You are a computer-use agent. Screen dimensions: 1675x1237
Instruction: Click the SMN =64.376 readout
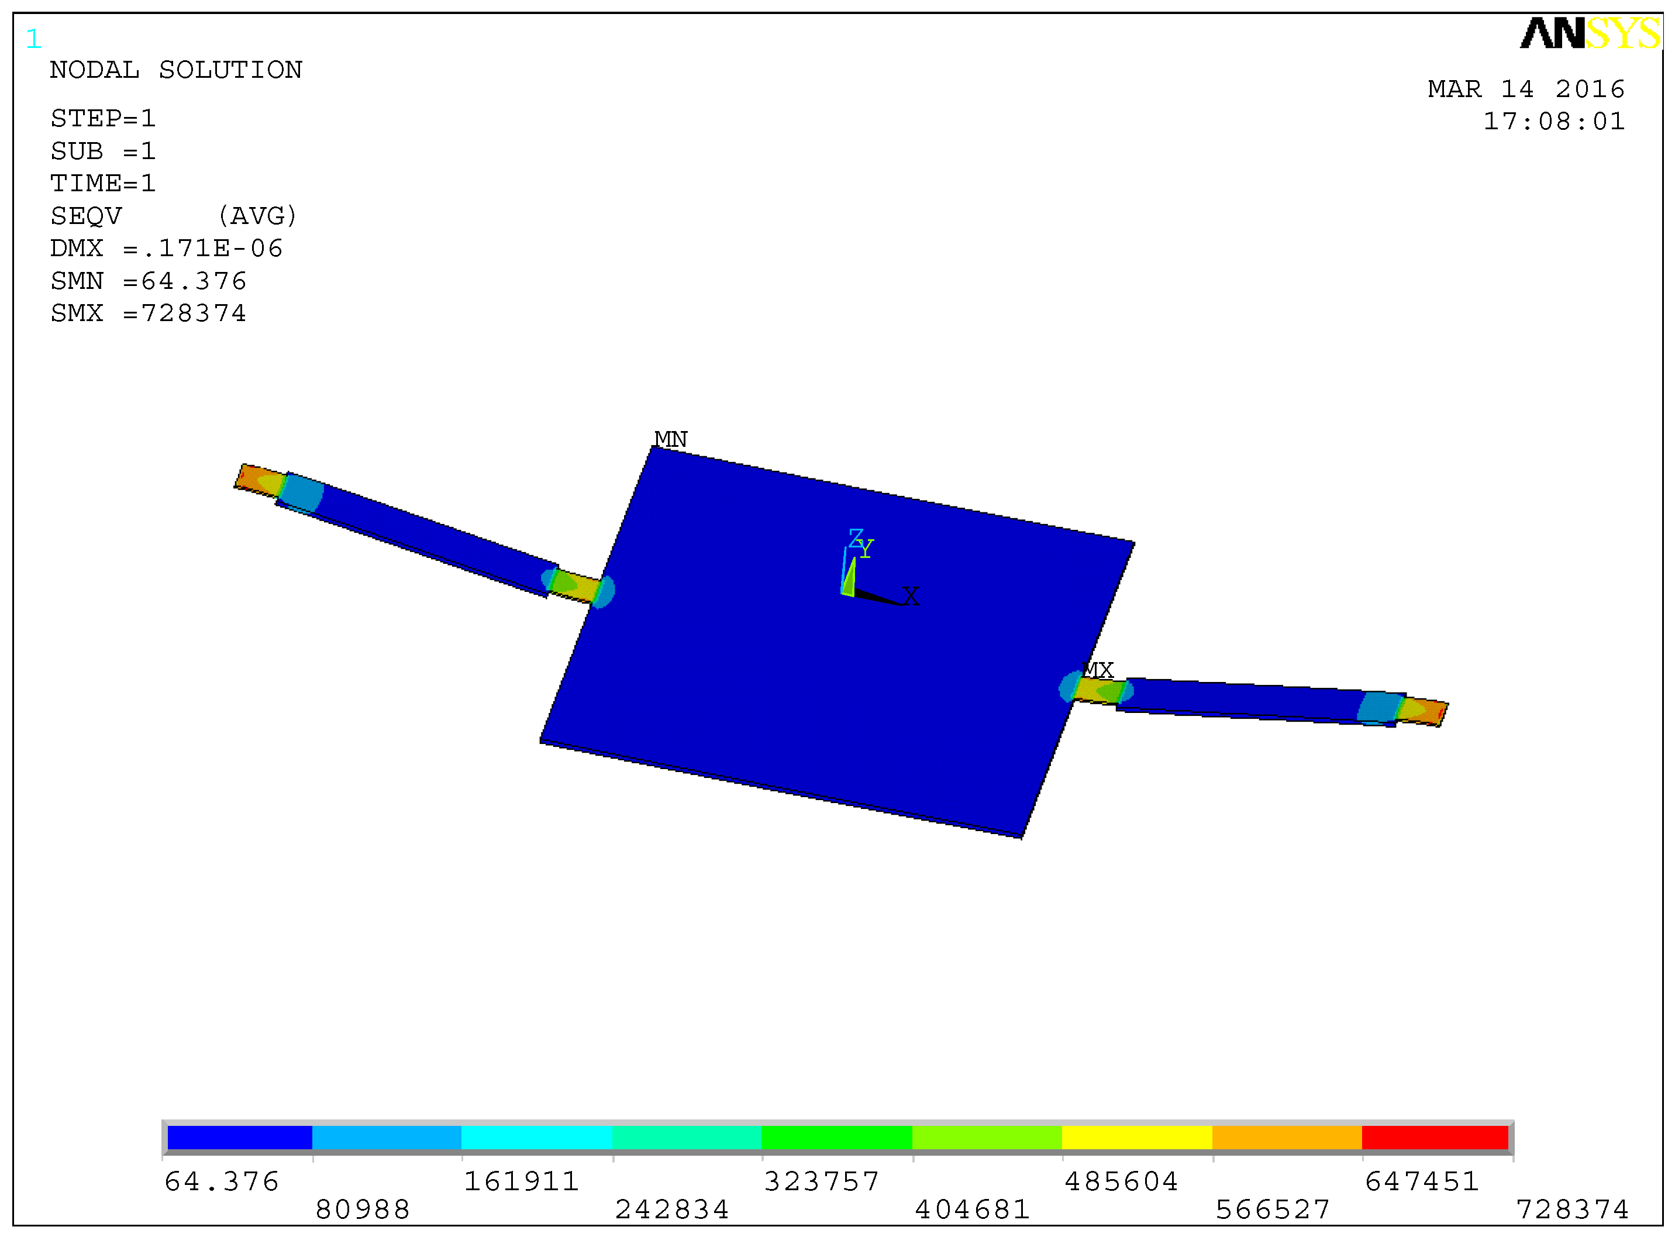point(148,281)
